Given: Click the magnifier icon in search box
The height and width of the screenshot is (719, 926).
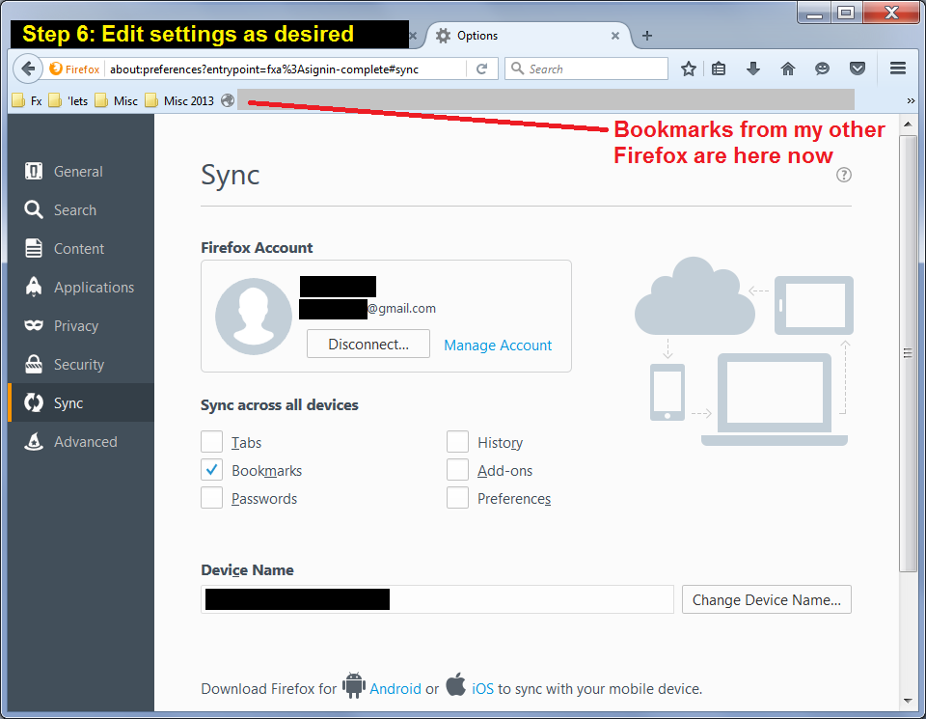Looking at the screenshot, I should pyautogui.click(x=517, y=69).
